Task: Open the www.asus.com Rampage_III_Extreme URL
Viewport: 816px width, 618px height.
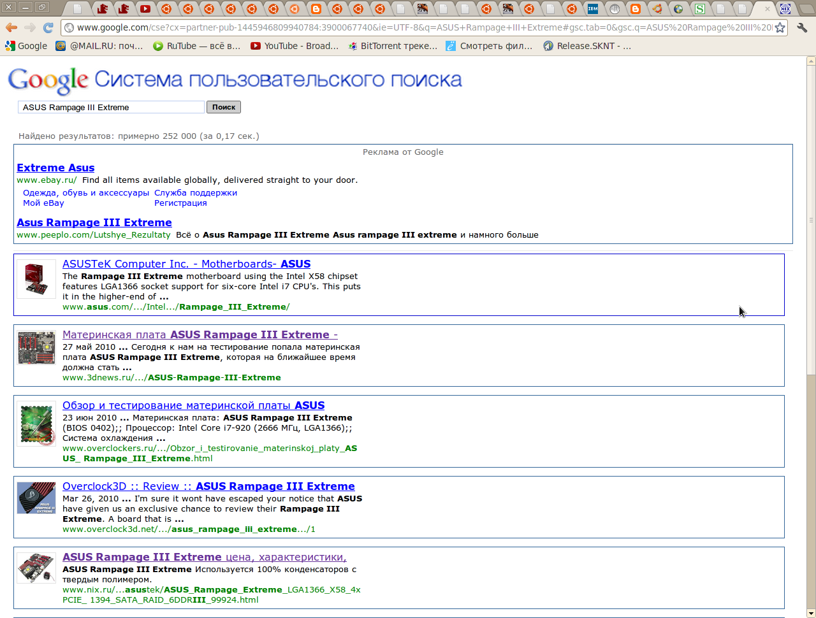Action: [176, 307]
